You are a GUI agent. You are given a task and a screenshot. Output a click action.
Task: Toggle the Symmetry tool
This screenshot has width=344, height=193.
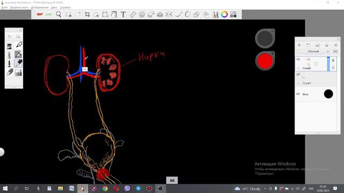point(169,14)
